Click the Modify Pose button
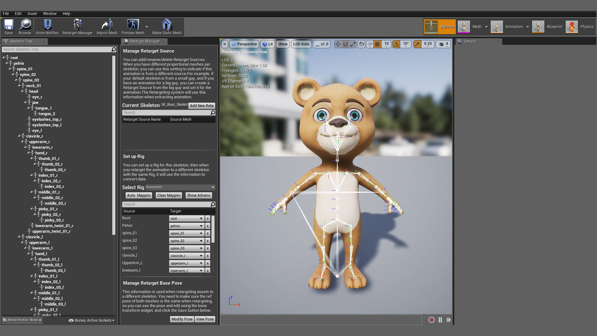597x336 pixels. pos(182,319)
